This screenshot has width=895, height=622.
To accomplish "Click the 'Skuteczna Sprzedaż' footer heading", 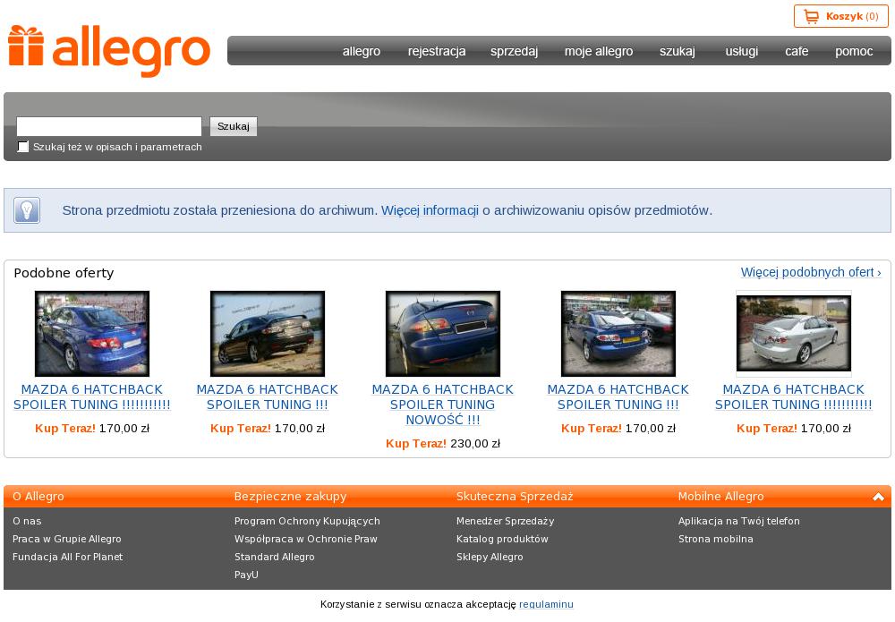I will (x=515, y=497).
